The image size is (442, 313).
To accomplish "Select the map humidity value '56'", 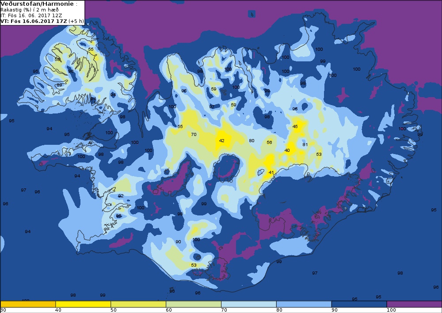I will click(270, 142).
